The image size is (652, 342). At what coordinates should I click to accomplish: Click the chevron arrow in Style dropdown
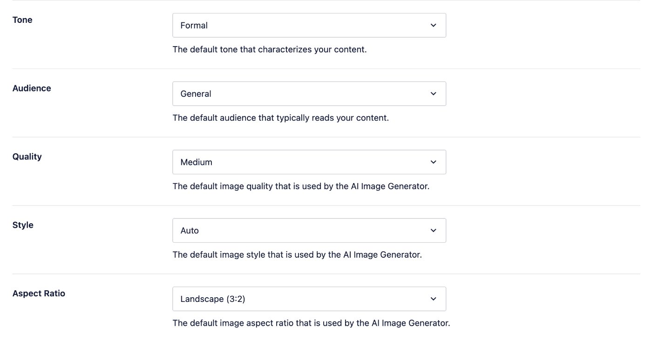pos(434,230)
